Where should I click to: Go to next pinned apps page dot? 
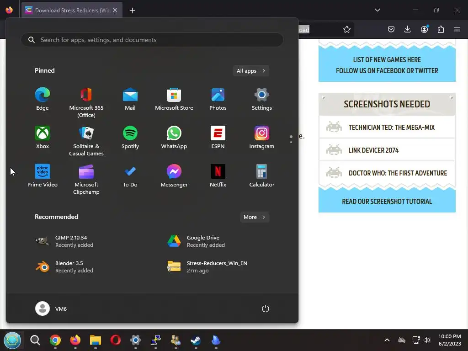(291, 142)
